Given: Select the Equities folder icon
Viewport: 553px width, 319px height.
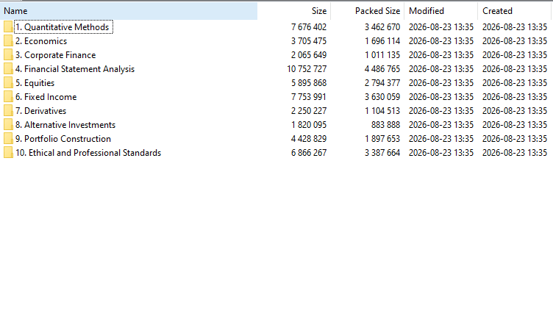Looking at the screenshot, I should pos(8,83).
